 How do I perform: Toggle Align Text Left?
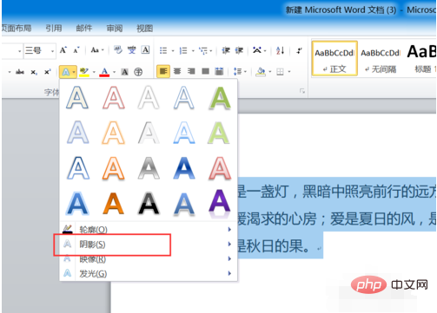[163, 71]
